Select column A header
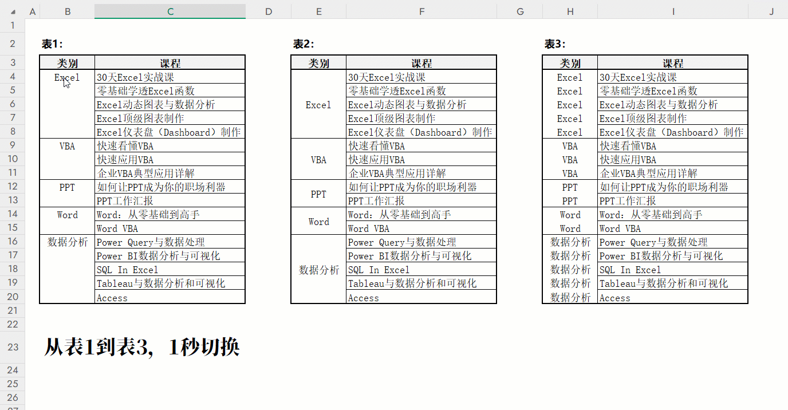The image size is (788, 410). pyautogui.click(x=32, y=11)
